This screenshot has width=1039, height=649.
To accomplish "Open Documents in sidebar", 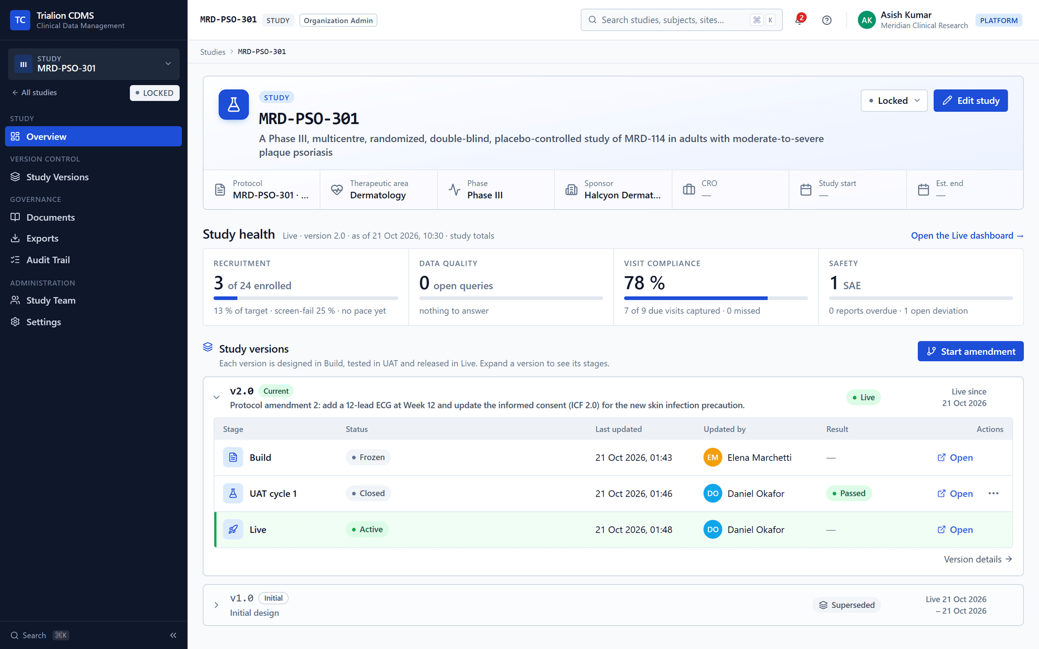I will (94, 217).
